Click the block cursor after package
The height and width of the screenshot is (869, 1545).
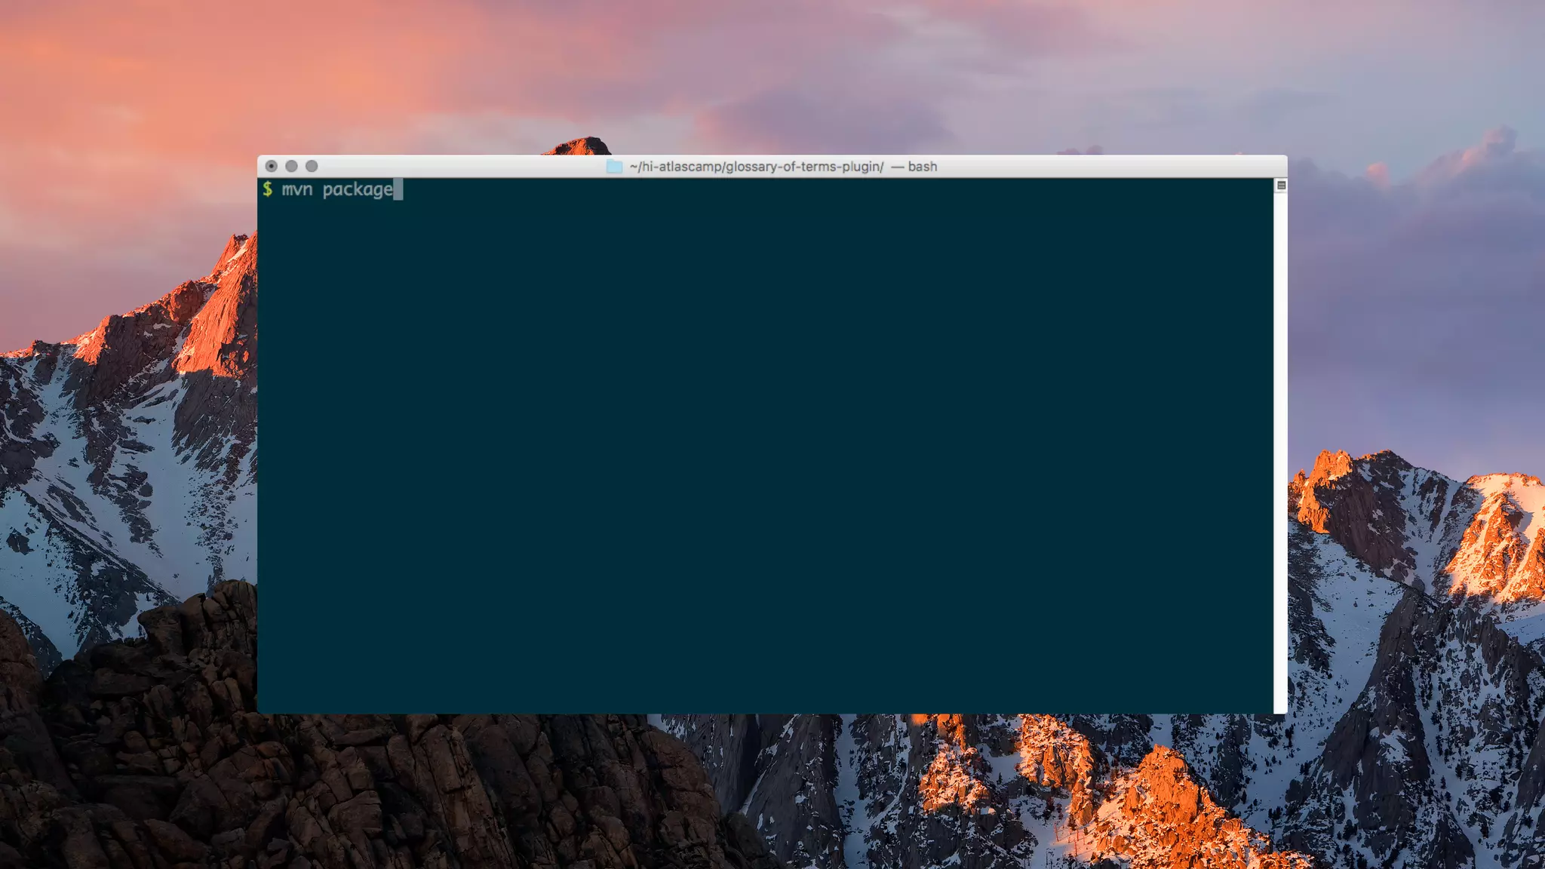click(398, 189)
